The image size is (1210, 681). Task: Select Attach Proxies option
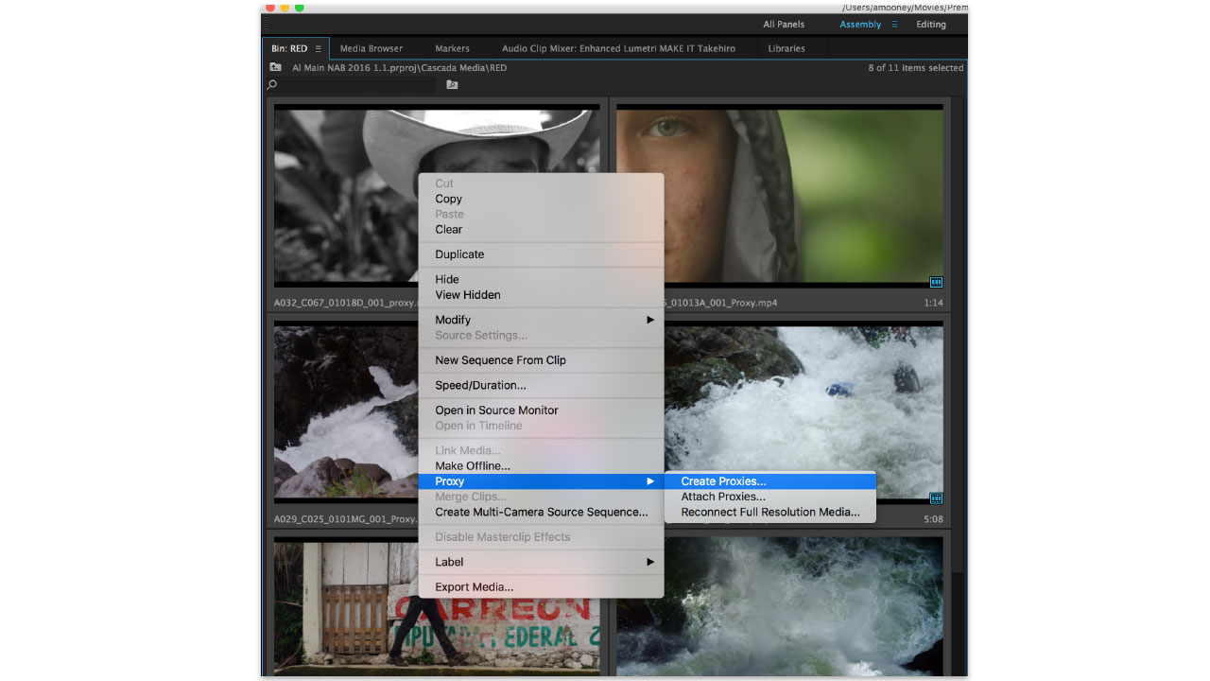[723, 497]
